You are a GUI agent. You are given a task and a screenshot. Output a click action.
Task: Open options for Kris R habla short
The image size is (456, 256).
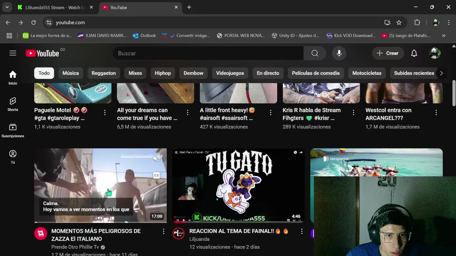[x=353, y=113]
